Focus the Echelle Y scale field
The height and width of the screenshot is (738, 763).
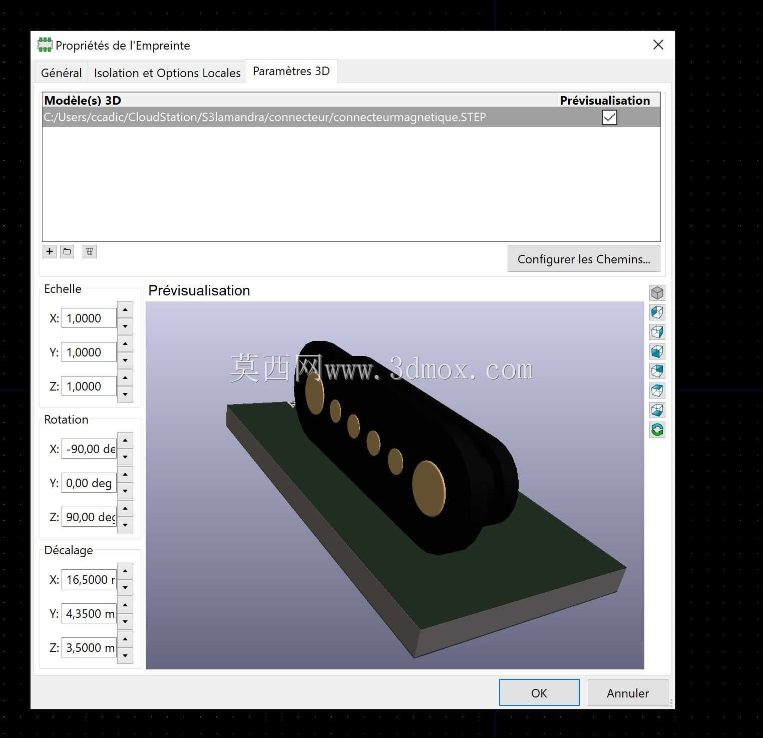pos(89,352)
